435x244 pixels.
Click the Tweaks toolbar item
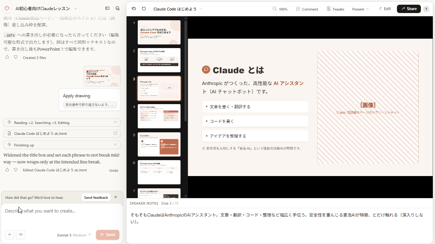[x=335, y=9]
